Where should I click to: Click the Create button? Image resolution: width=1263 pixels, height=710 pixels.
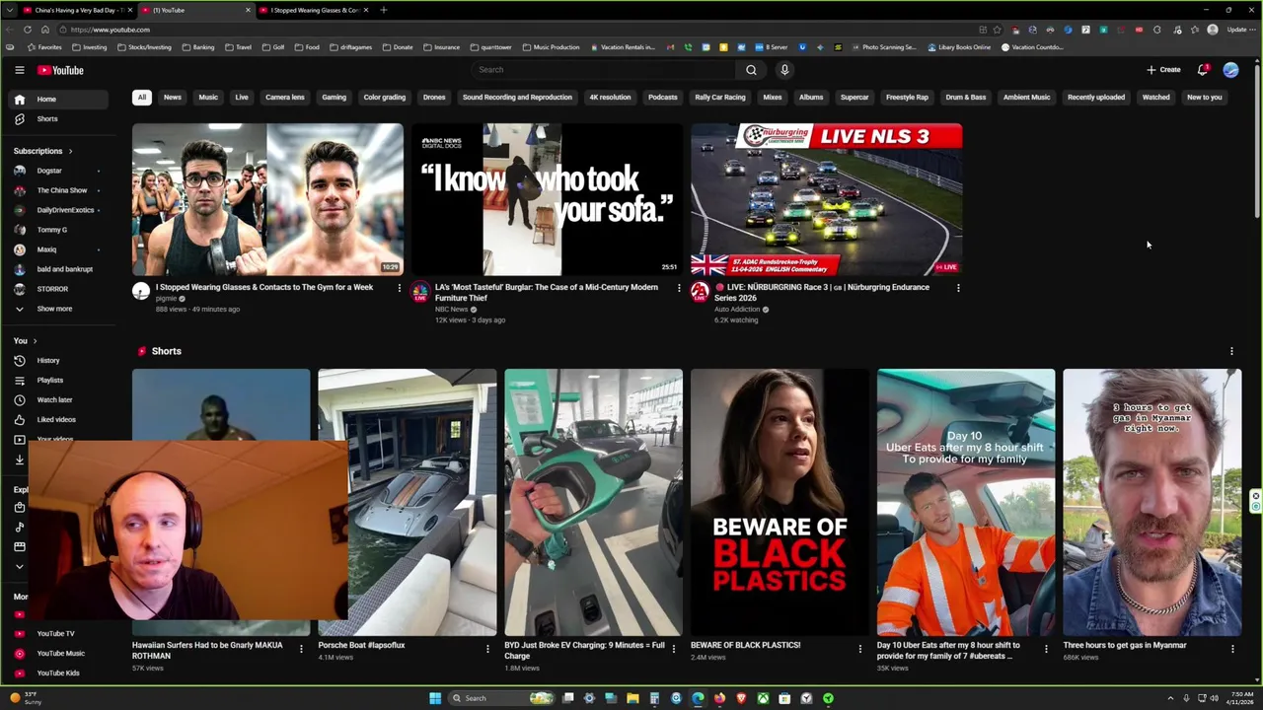coord(1163,70)
